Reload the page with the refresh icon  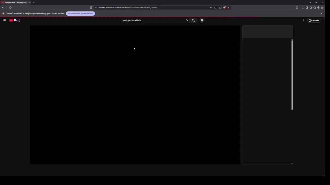click(x=10, y=7)
